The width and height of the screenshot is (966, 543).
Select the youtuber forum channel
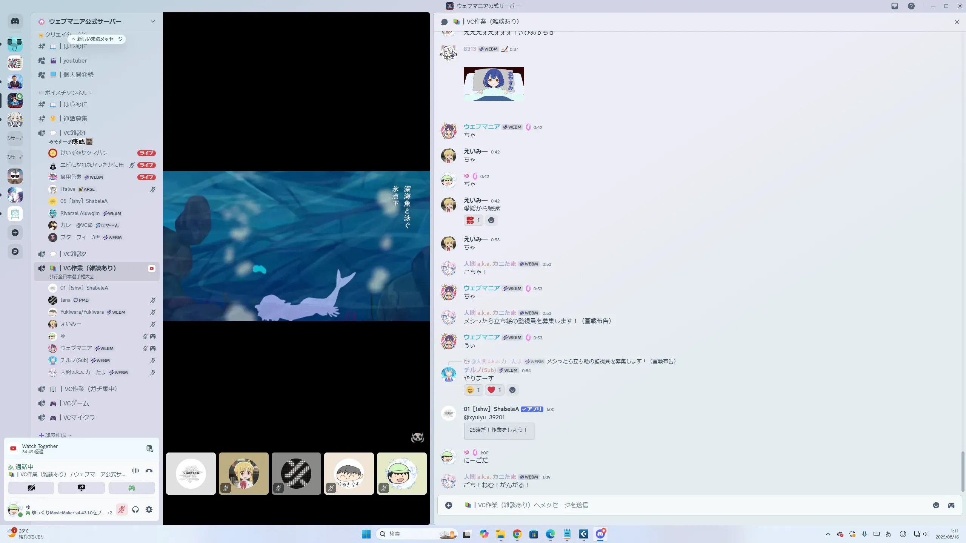[75, 61]
